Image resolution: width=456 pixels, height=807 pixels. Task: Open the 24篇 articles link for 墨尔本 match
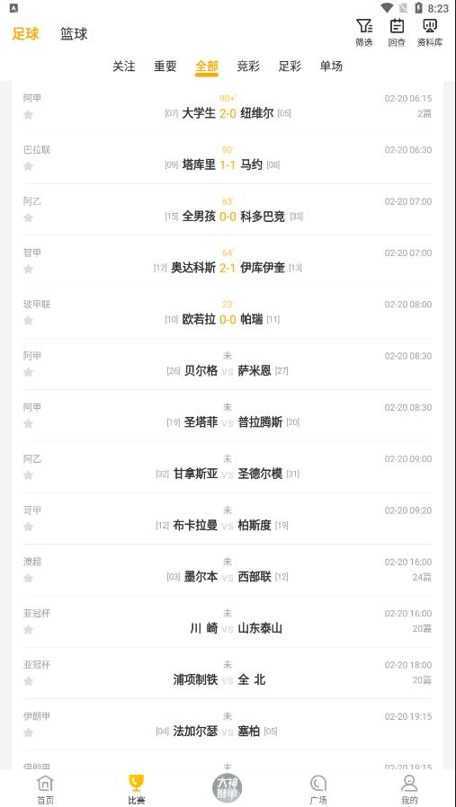click(x=422, y=577)
